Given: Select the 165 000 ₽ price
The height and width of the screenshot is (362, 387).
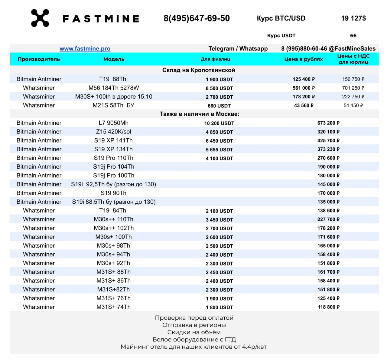Looking at the screenshot, I should coord(328,245).
